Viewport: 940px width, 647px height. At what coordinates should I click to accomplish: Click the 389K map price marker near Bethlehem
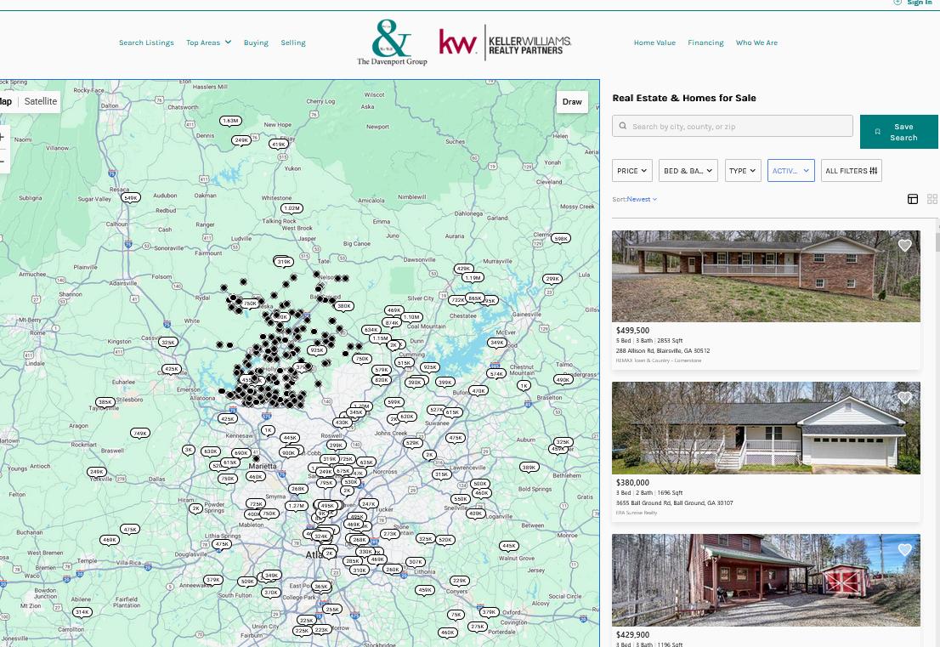pyautogui.click(x=529, y=467)
